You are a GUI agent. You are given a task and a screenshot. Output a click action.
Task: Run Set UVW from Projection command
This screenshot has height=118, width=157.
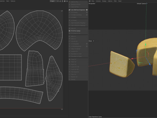pos(78,10)
